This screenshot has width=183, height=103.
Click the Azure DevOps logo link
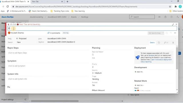click(7, 17)
